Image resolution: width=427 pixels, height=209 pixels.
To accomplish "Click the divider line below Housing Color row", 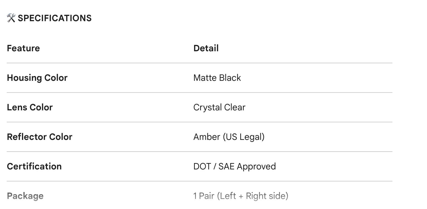I will pyautogui.click(x=199, y=93).
